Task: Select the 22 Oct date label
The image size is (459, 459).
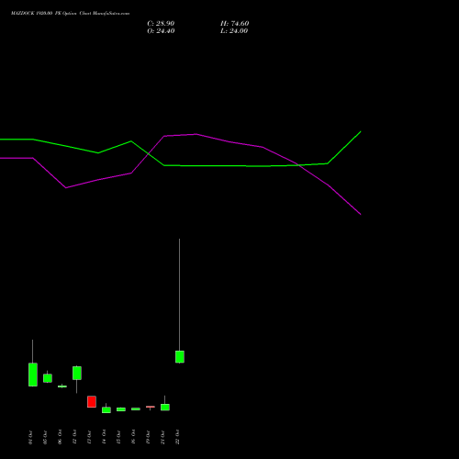Action: 177,437
